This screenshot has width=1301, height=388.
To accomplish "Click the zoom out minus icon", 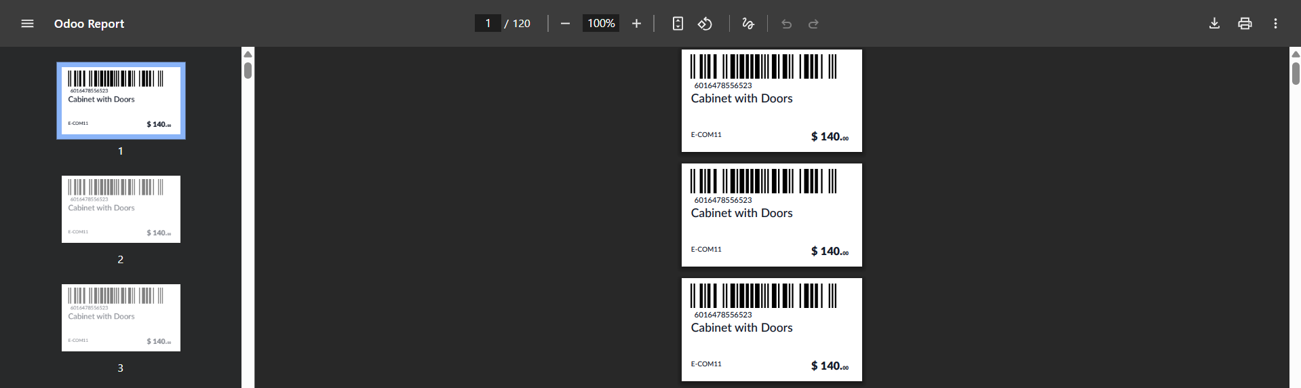I will click(565, 24).
